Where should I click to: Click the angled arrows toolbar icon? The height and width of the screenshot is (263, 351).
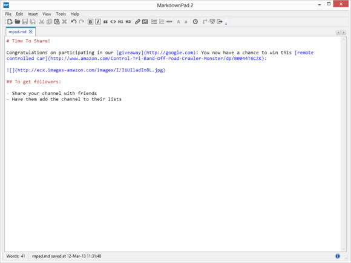click(205, 22)
